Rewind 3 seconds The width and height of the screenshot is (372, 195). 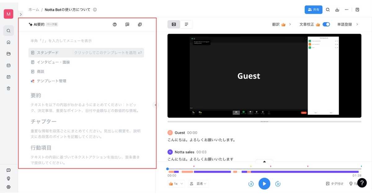coord(251,184)
